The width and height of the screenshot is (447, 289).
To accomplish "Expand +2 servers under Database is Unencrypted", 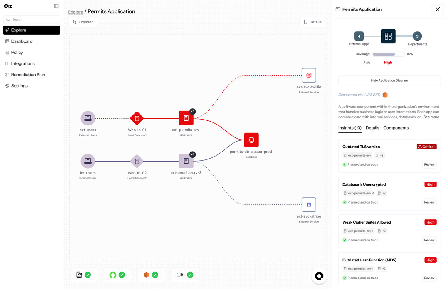I will (382, 193).
